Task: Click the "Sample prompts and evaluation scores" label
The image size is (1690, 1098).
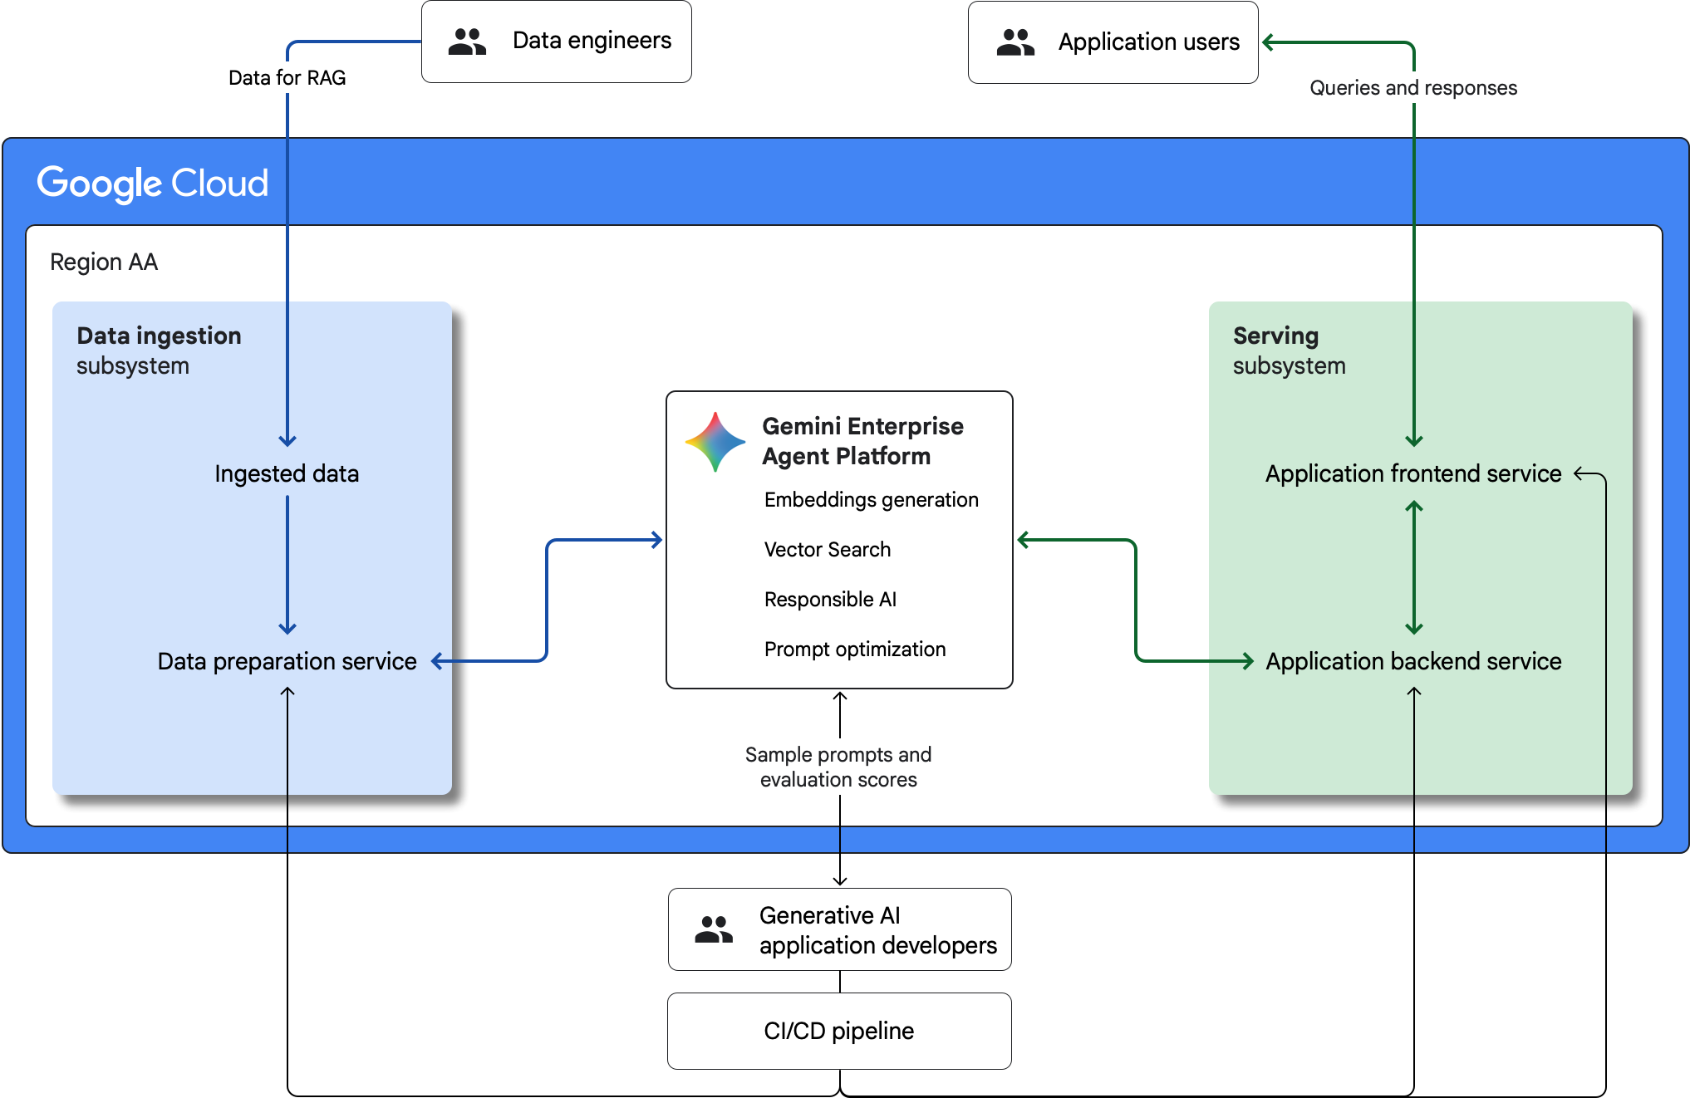Action: [838, 767]
